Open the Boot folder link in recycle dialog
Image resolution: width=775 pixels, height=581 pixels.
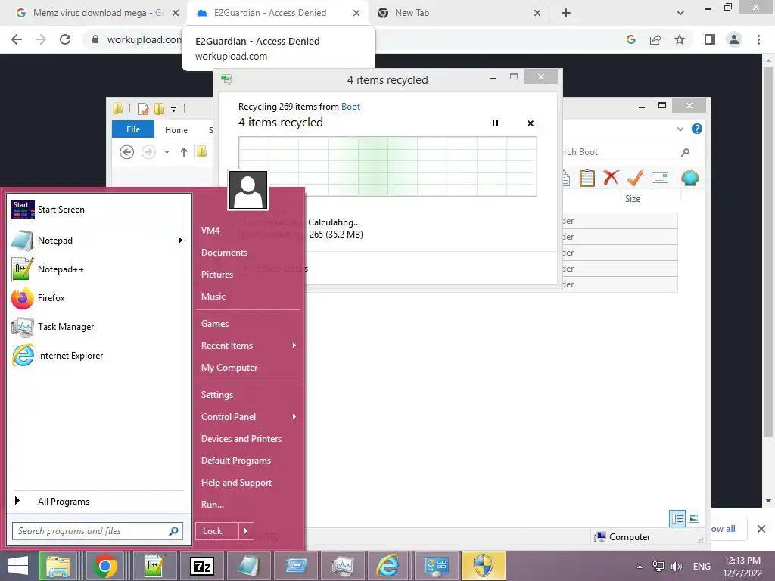[x=350, y=106]
